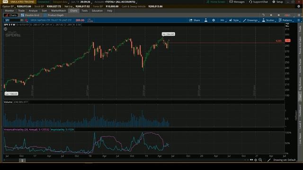Click the flask icon beside Share
This screenshot has width=303, height=170.
(x=206, y=20)
